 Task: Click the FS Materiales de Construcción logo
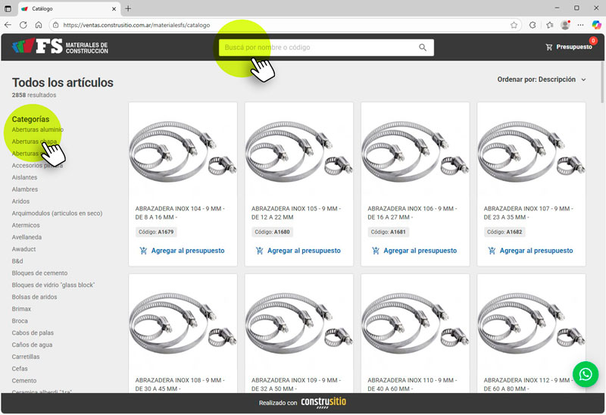[x=61, y=47]
